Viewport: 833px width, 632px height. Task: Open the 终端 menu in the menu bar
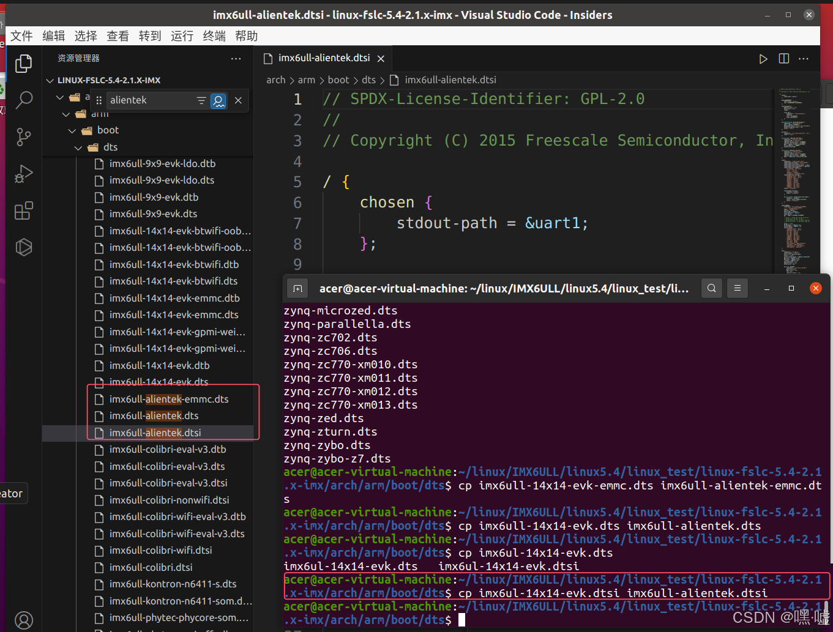[214, 35]
